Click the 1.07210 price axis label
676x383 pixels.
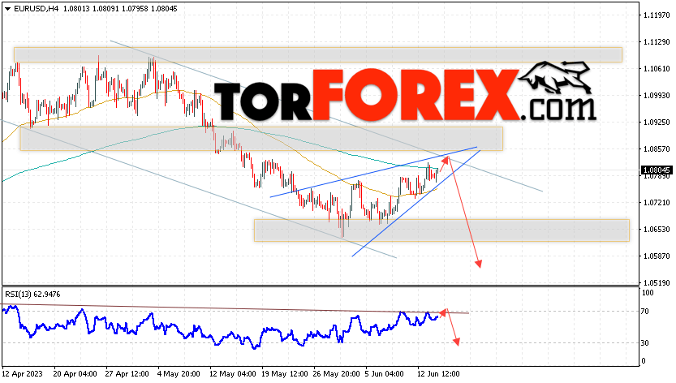[657, 202]
